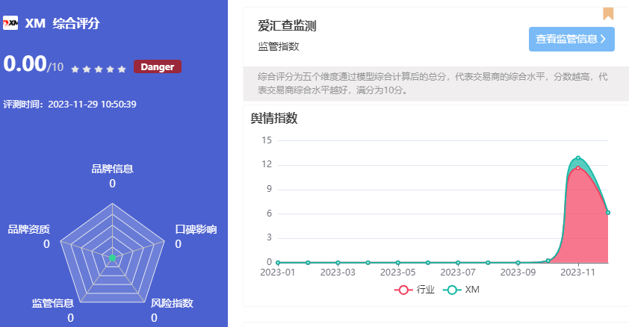Click the 监管信息 radar axis label
This screenshot has width=629, height=327.
click(x=53, y=303)
